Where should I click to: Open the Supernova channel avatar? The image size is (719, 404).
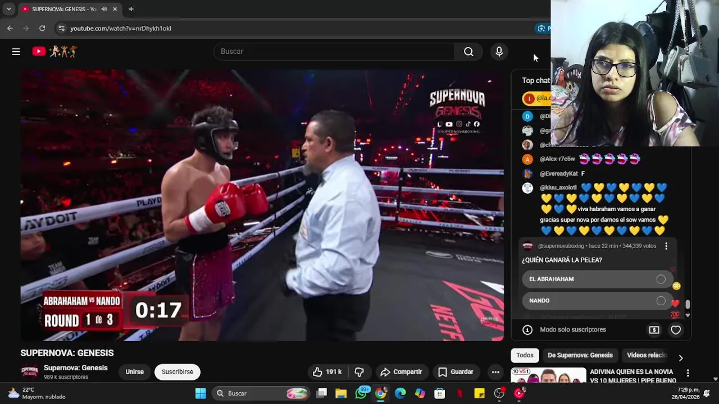(x=30, y=372)
